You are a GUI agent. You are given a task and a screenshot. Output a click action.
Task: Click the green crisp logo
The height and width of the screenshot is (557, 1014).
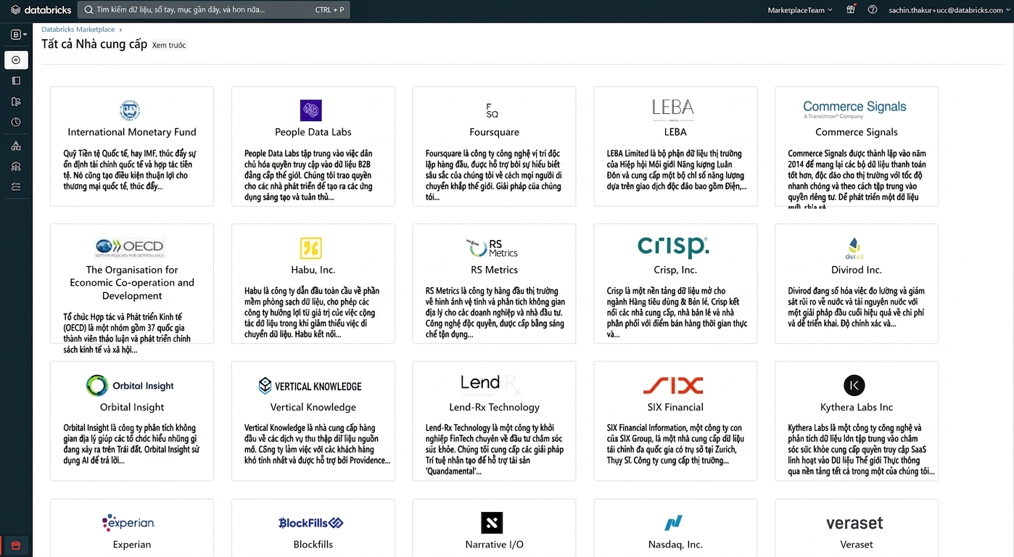tap(673, 247)
